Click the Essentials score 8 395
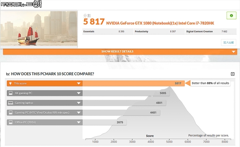The height and width of the screenshot is (147, 240). (121, 32)
